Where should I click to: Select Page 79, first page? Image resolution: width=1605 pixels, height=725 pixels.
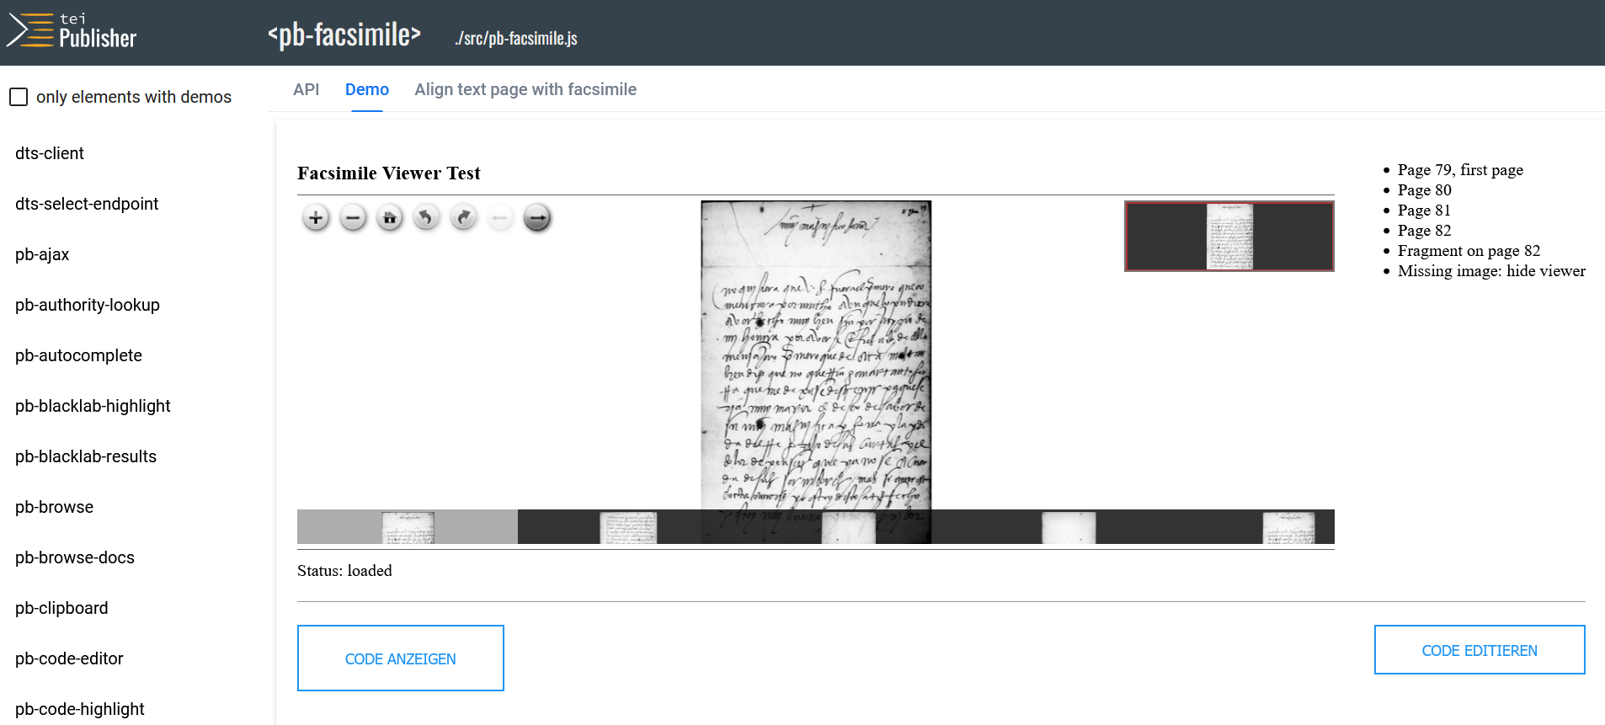[1460, 170]
